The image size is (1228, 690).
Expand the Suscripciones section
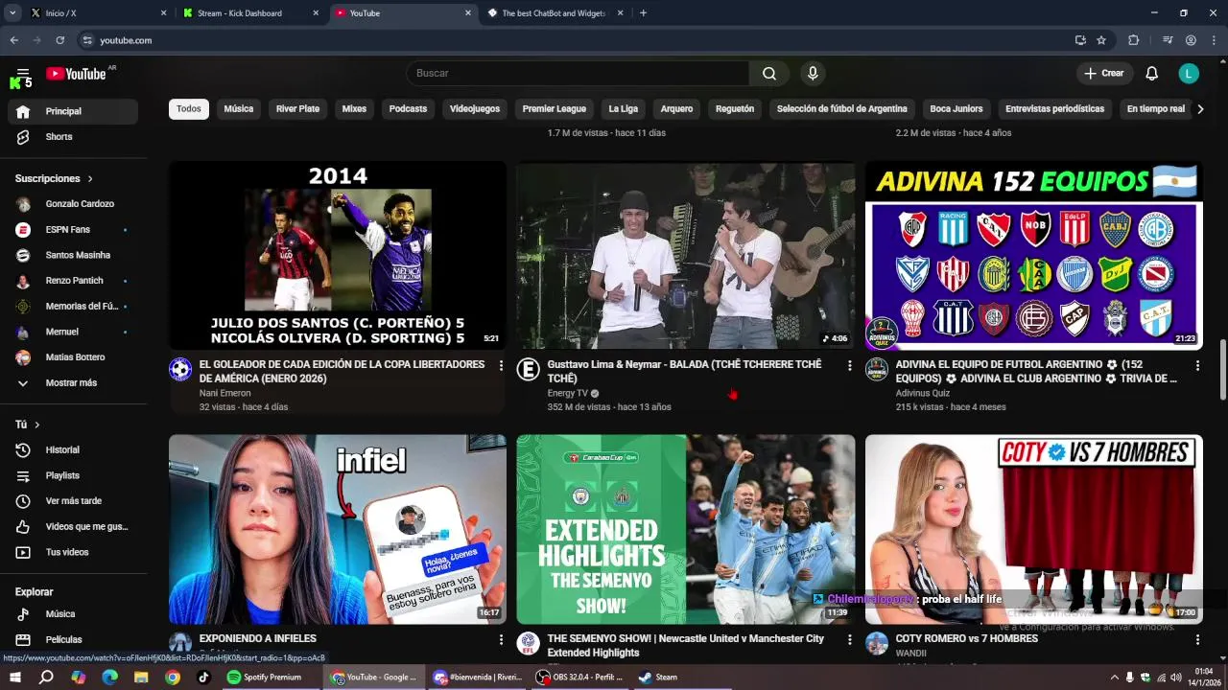(x=55, y=179)
